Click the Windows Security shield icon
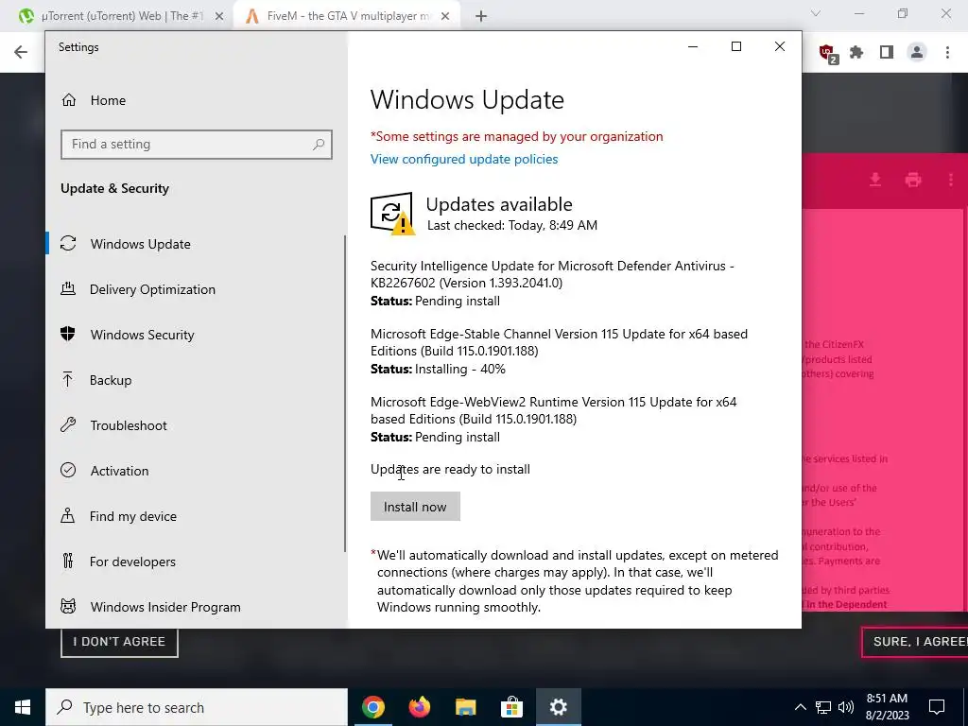The width and height of the screenshot is (968, 726). [x=68, y=334]
